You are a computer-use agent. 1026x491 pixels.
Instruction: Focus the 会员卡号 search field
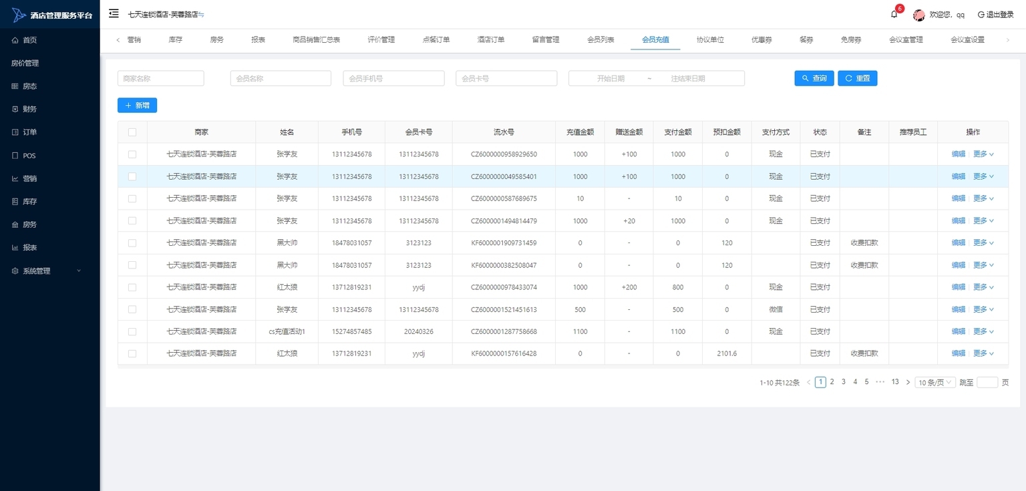click(506, 78)
